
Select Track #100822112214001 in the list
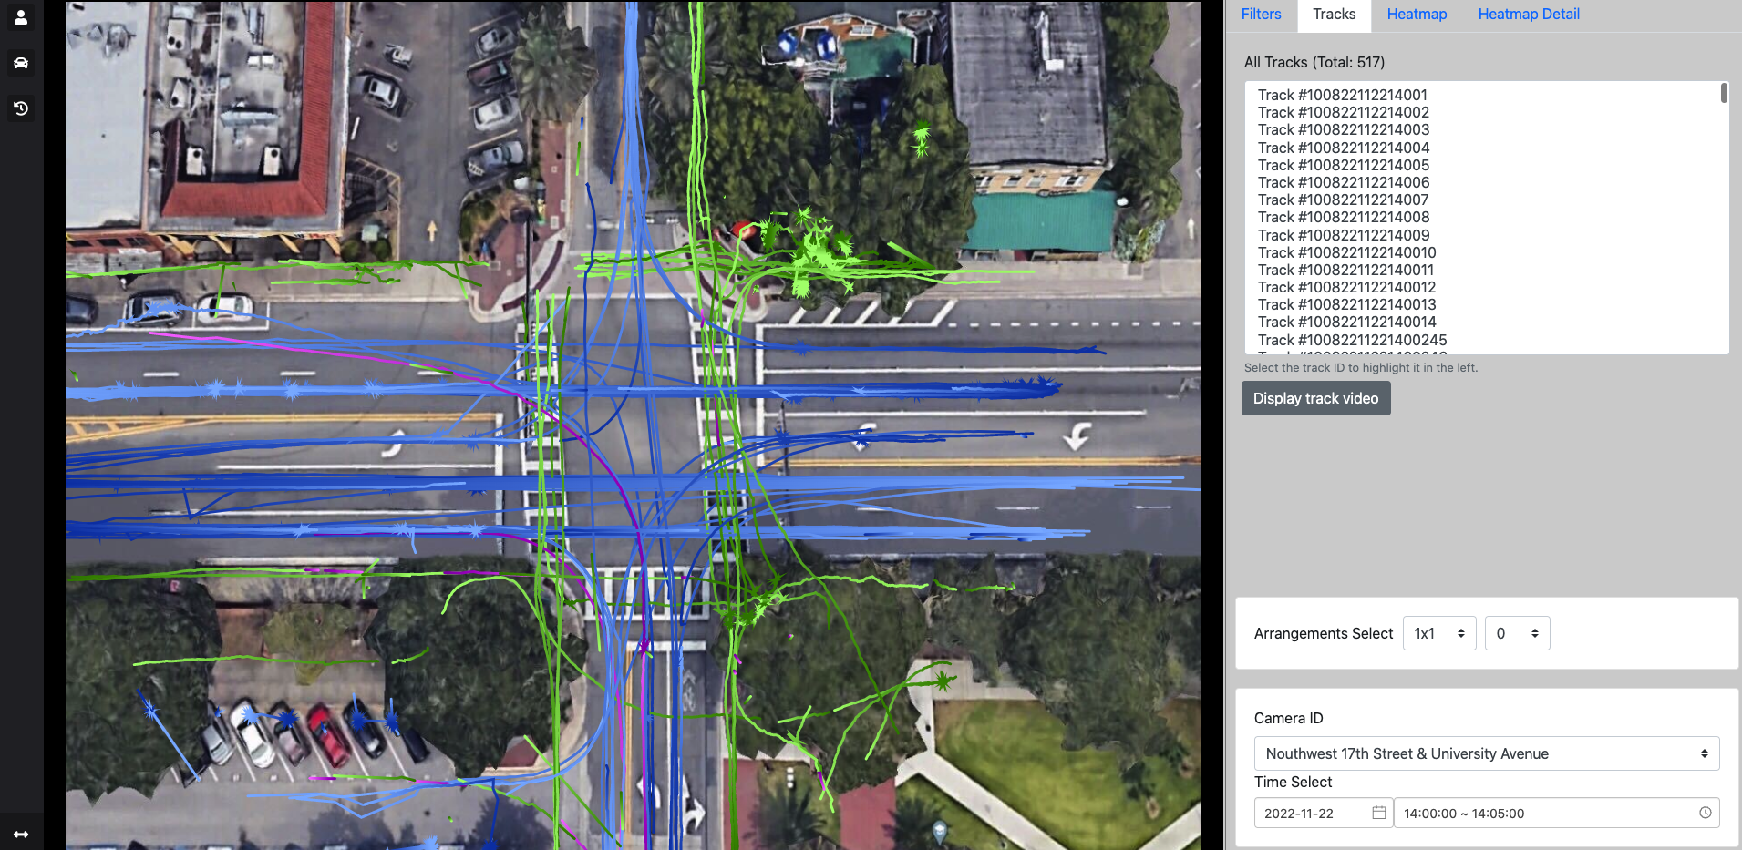pos(1342,95)
